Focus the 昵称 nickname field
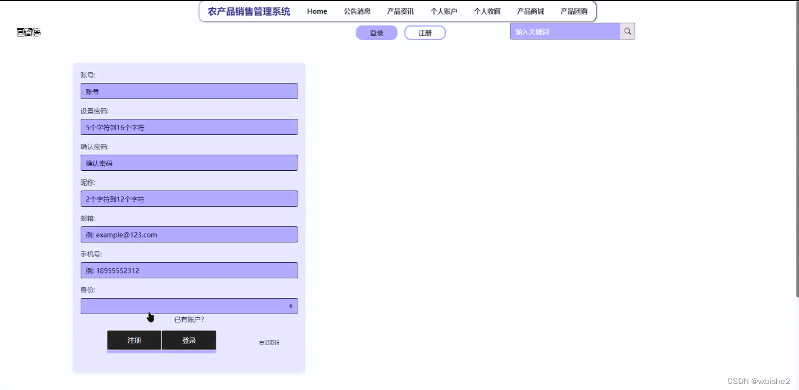This screenshot has height=390, width=799. [189, 199]
